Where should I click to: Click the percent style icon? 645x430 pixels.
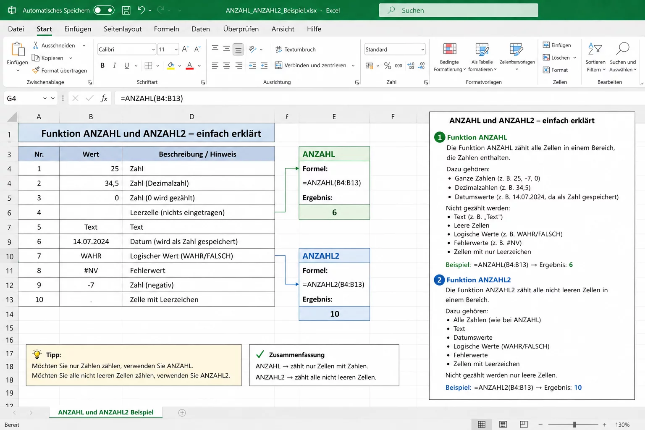click(x=387, y=66)
